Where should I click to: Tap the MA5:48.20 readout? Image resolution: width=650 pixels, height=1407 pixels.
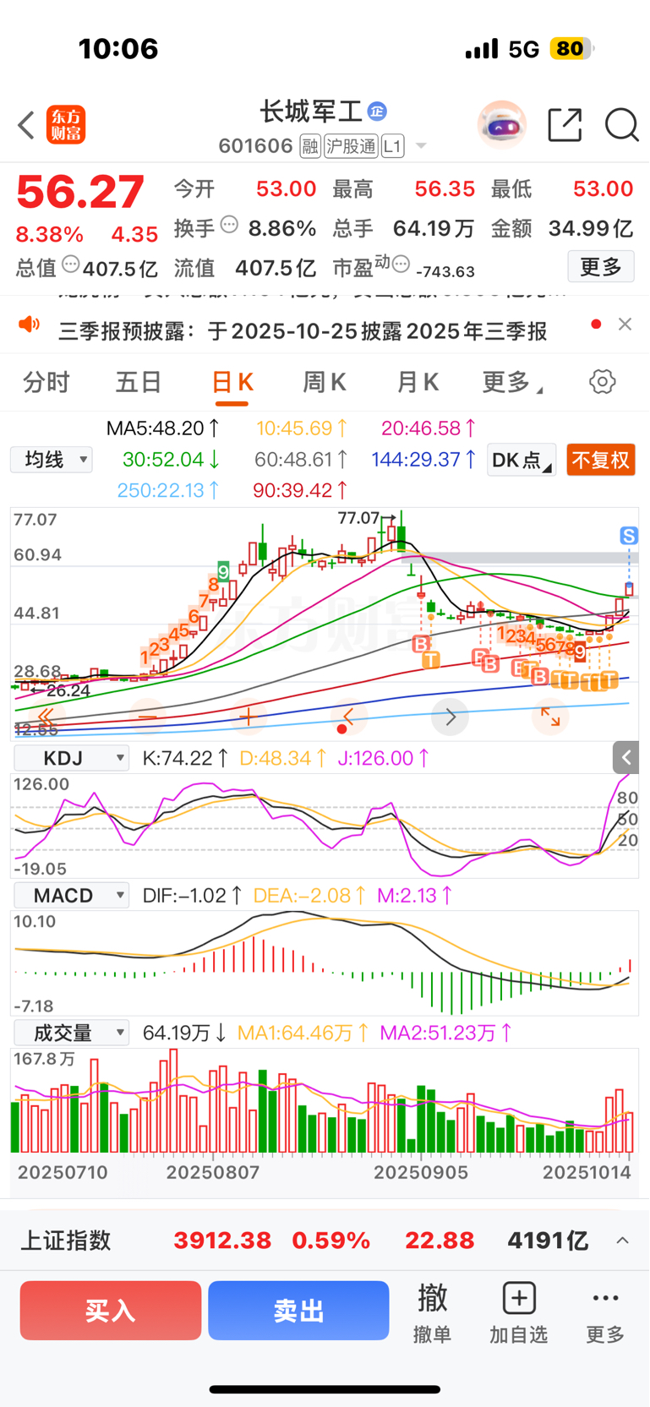164,428
